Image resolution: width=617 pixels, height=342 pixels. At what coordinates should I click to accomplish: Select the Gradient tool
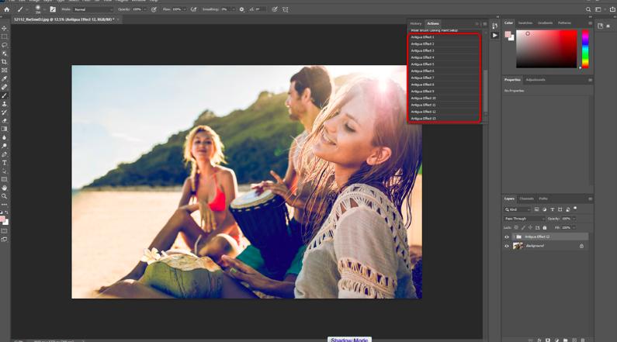click(x=5, y=129)
